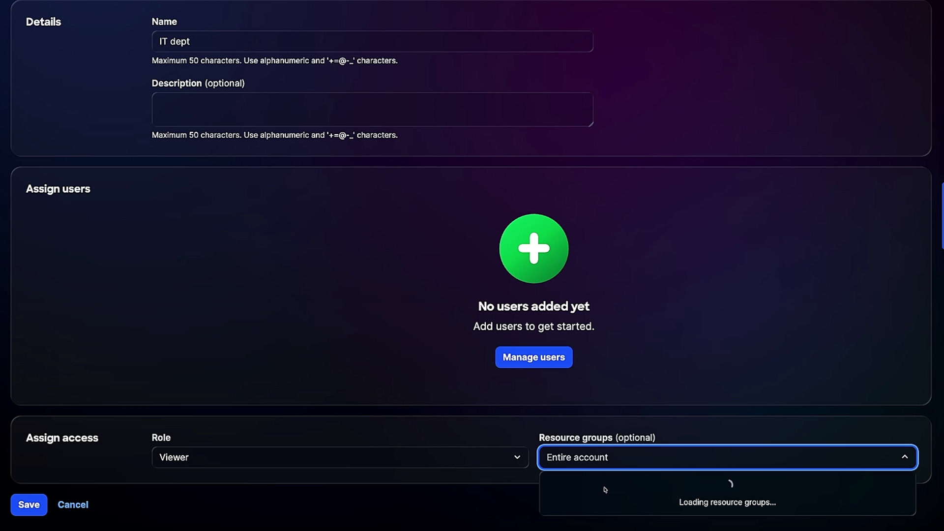The image size is (944, 531).
Task: Click the page vertical scrollbar
Action: [x=942, y=215]
